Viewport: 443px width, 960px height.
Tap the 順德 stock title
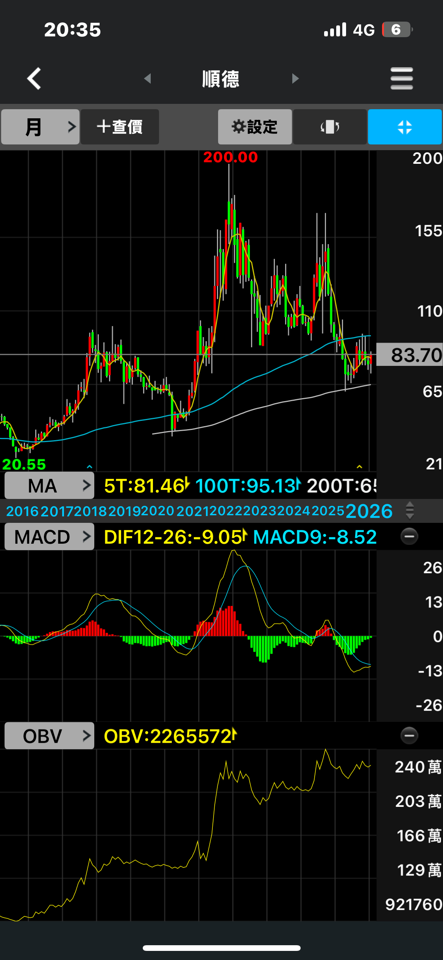[x=221, y=79]
